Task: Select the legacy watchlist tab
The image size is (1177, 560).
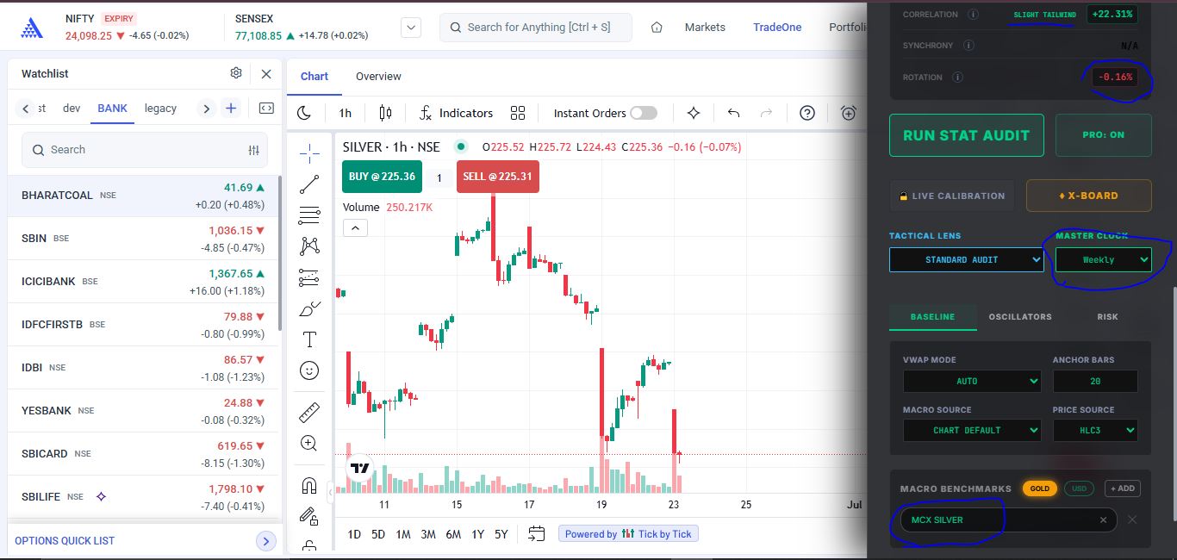Action: coord(160,108)
